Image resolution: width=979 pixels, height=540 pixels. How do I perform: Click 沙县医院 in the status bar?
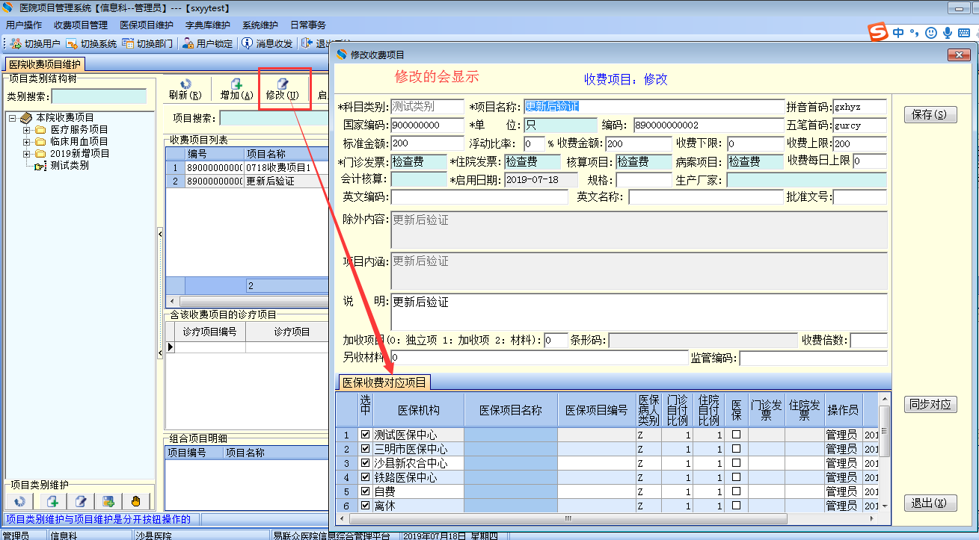point(153,536)
